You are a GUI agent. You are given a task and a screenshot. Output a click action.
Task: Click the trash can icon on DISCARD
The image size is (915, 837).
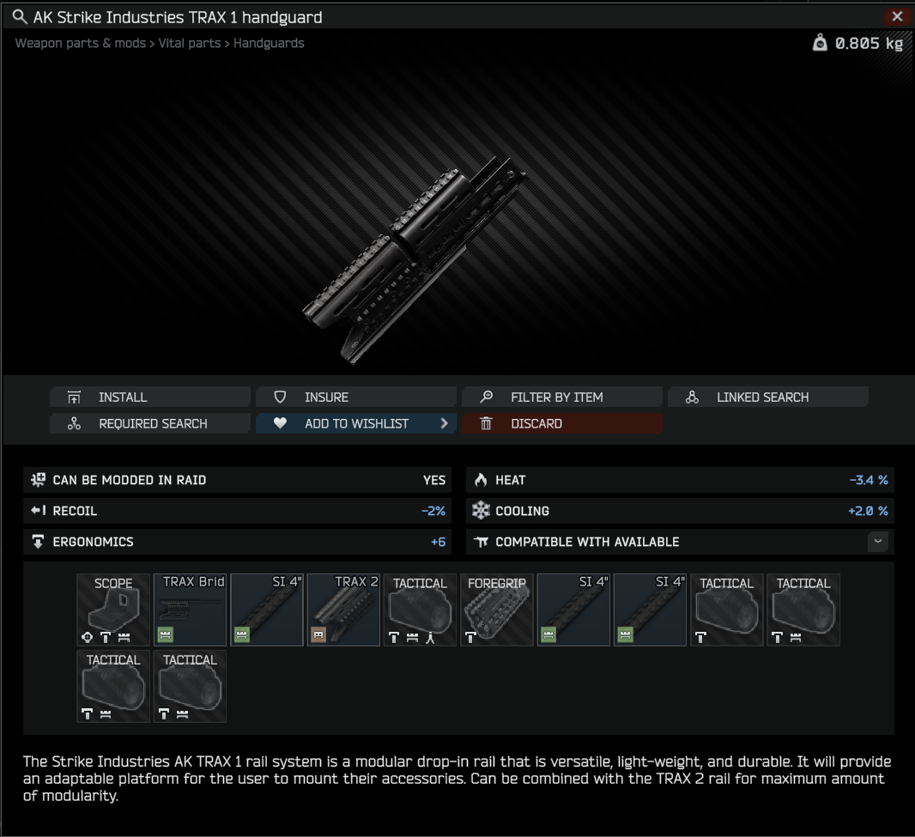click(x=486, y=423)
